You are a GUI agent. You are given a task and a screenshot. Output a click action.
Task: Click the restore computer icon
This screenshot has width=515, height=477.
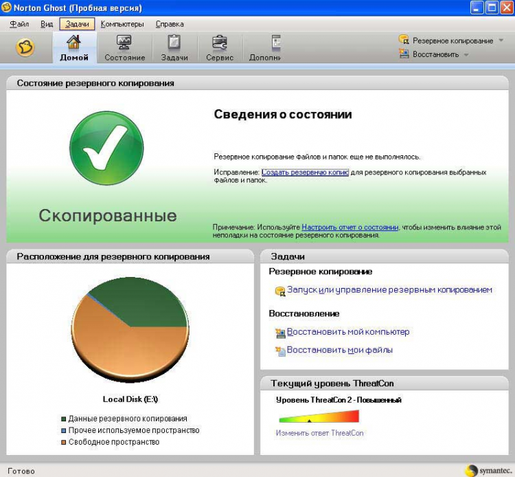pos(280,333)
